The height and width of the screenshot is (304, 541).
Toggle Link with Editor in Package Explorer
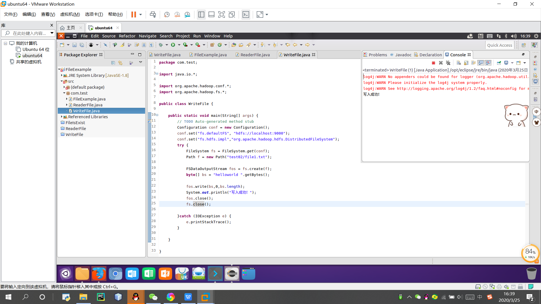coord(120,63)
